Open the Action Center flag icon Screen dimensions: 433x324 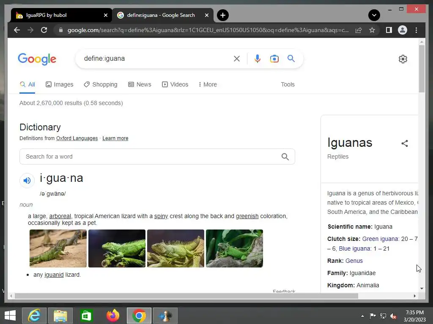[373, 316]
